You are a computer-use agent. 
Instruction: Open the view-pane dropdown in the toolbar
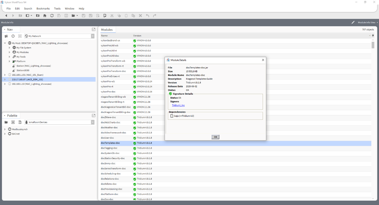[31, 16]
